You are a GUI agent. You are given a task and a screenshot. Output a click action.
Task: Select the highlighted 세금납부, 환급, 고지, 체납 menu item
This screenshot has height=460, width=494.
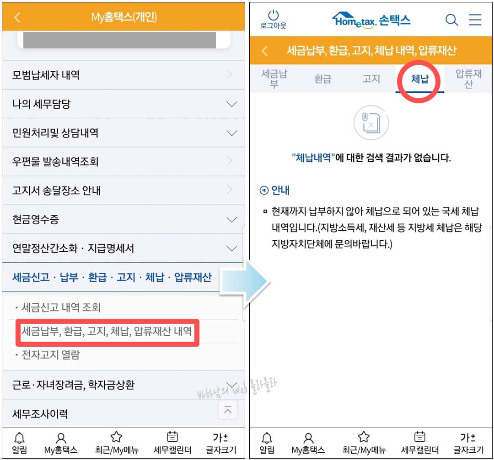click(106, 333)
